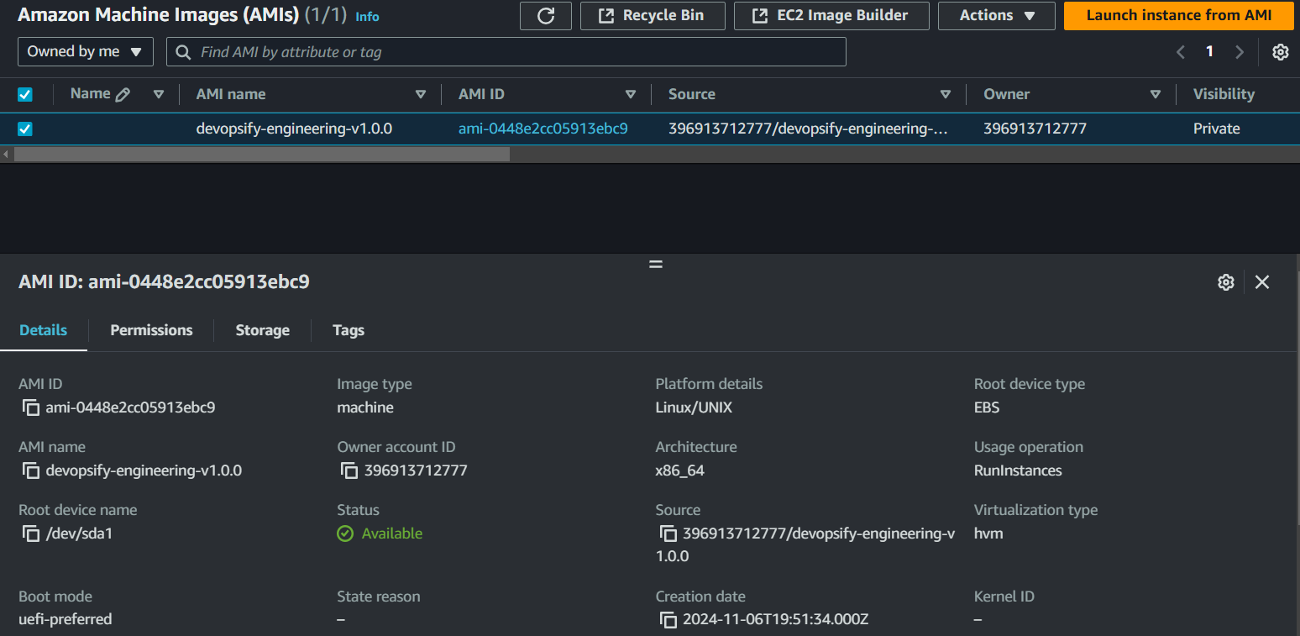Uncheck the devopsify-engineering-v1.0.0 row checkbox

pos(25,129)
